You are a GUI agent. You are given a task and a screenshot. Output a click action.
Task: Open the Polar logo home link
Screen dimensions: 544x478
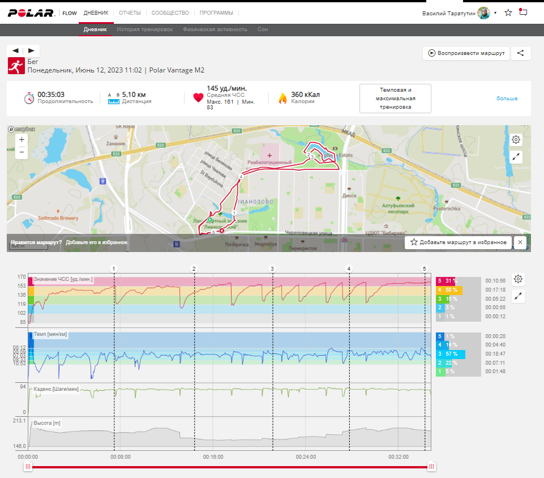tap(31, 13)
